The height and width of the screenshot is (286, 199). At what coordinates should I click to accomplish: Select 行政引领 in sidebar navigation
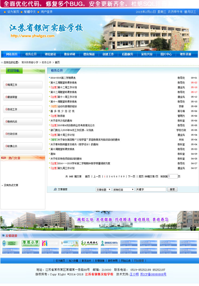[x=23, y=134]
